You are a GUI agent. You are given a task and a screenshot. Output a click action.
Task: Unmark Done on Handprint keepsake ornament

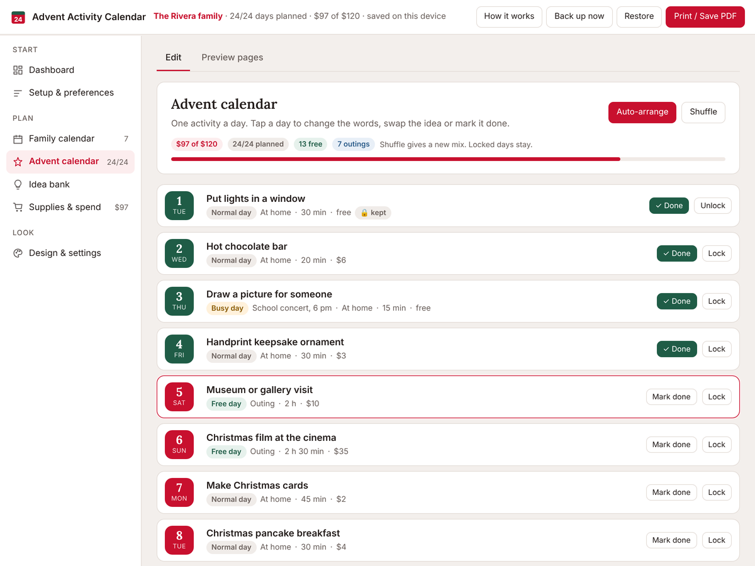coord(677,349)
